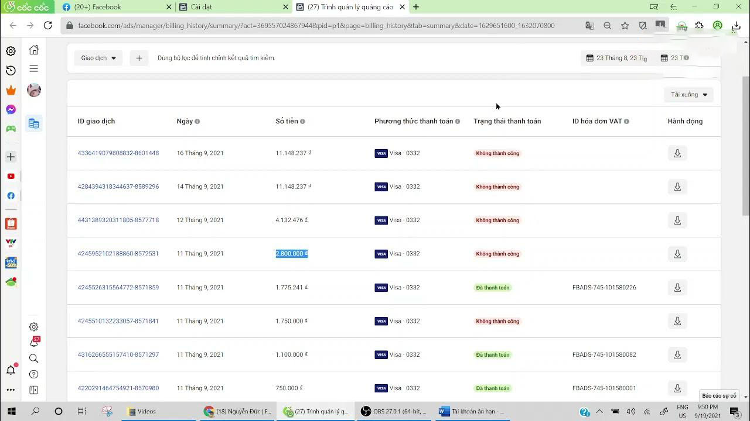Bookmark this page with the star icon
The height and width of the screenshot is (421, 750).
625,26
